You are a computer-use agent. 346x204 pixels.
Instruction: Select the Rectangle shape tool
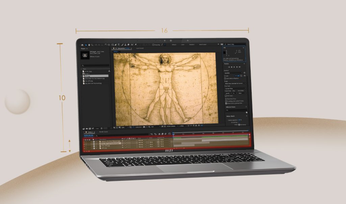(113, 45)
